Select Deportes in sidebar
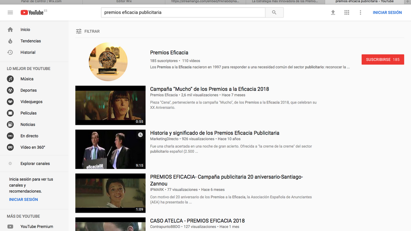 click(28, 90)
